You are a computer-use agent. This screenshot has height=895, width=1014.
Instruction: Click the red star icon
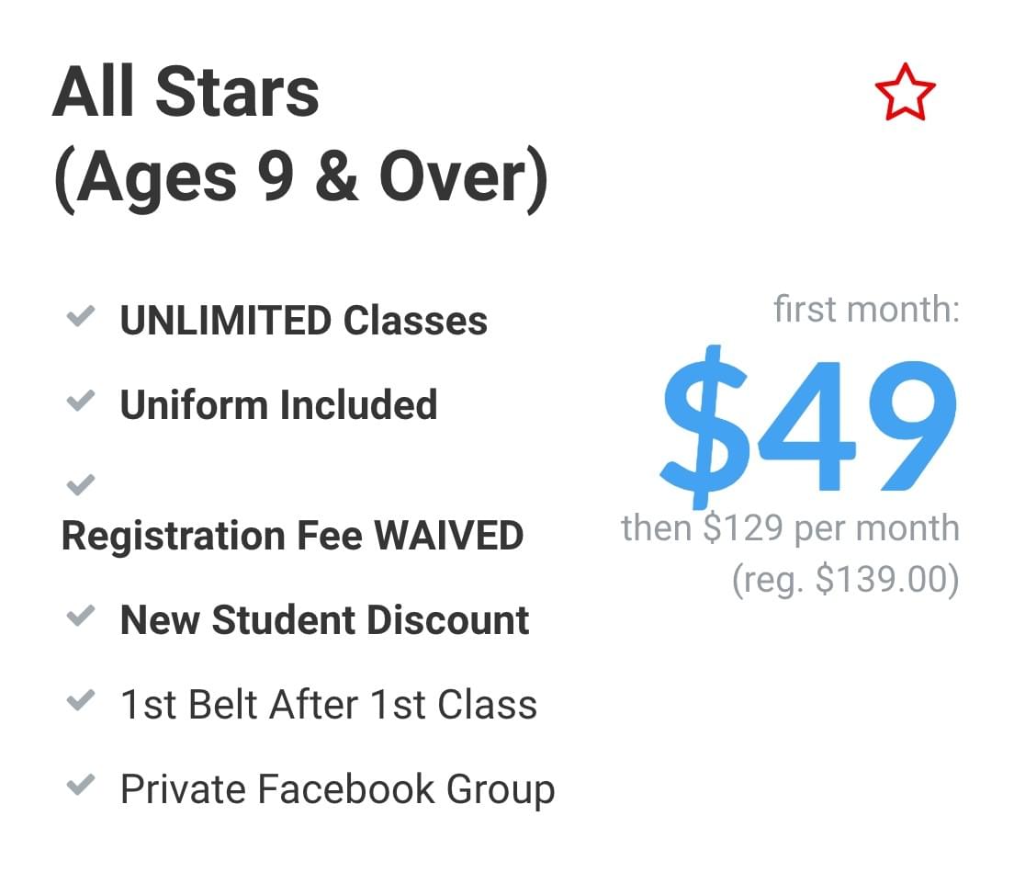pyautogui.click(x=905, y=93)
